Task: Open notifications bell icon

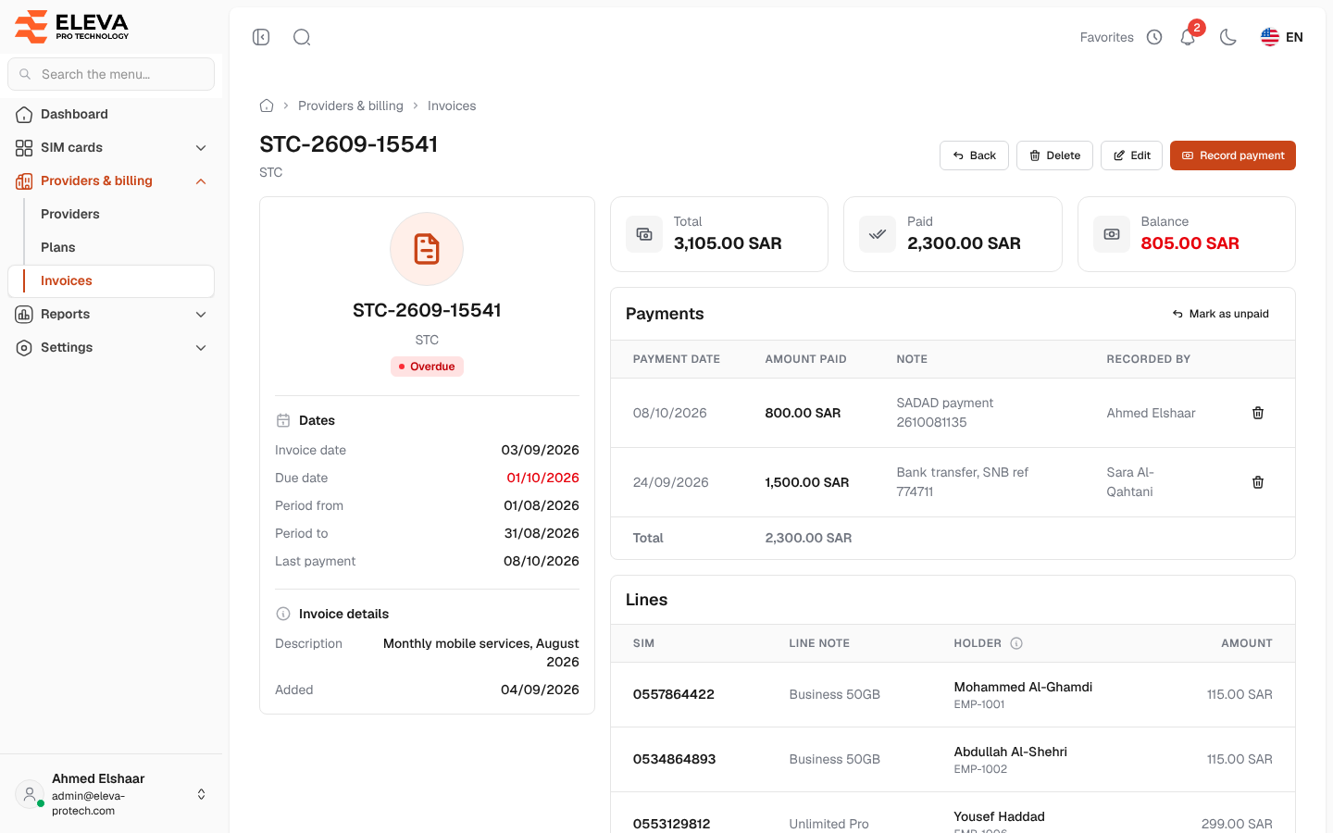Action: pyautogui.click(x=1188, y=37)
